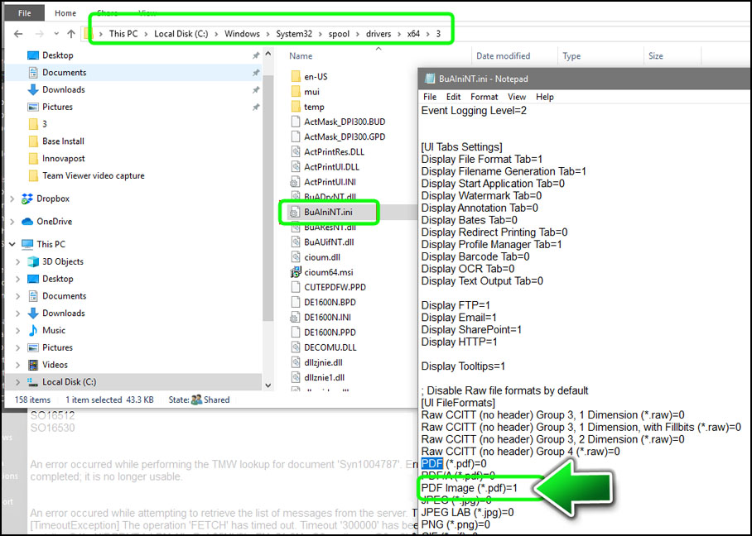Click the cioum64.msi installer icon
Viewport: 752px width, 536px height.
[x=296, y=272]
